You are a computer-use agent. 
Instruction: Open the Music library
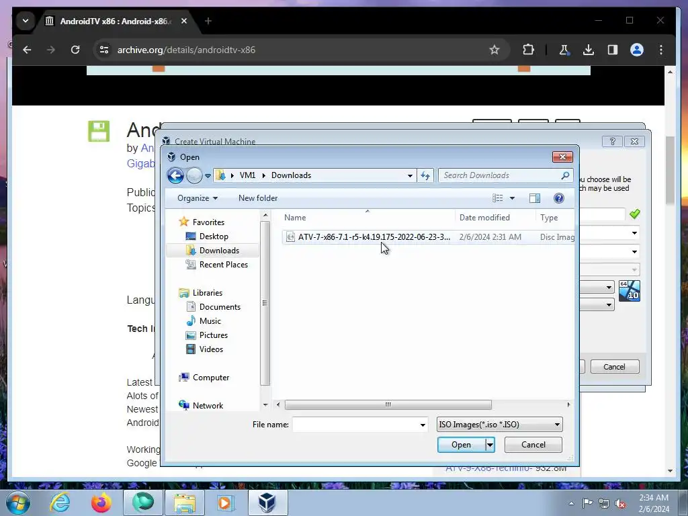tap(210, 320)
